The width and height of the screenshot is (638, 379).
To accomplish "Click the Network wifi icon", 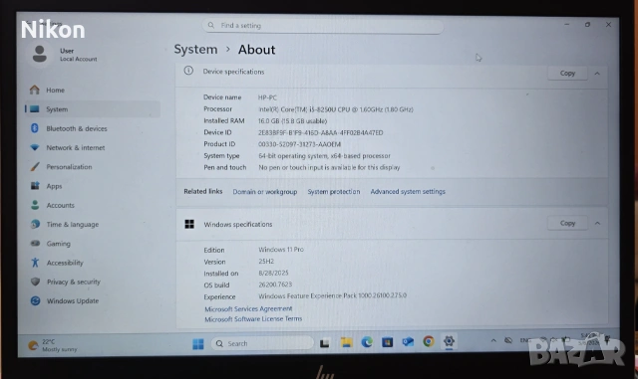I will click(35, 147).
